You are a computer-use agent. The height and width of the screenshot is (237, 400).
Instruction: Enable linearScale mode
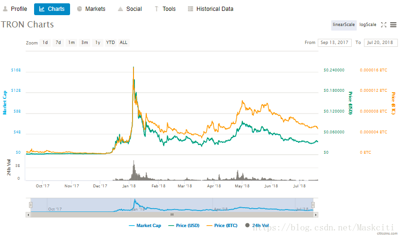[344, 25]
